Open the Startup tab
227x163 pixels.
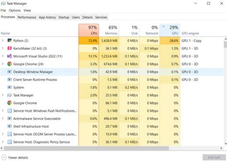click(64, 17)
